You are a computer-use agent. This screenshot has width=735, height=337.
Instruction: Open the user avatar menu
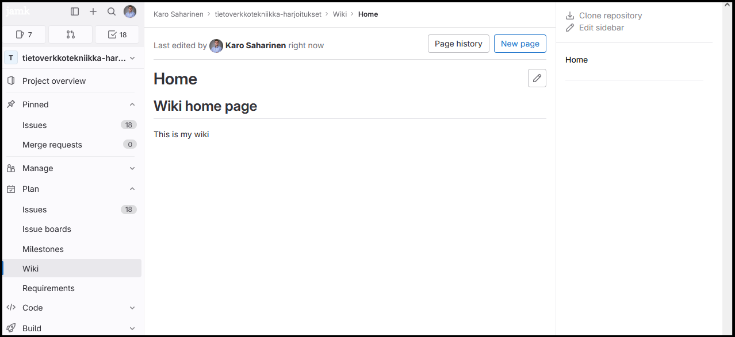click(130, 11)
